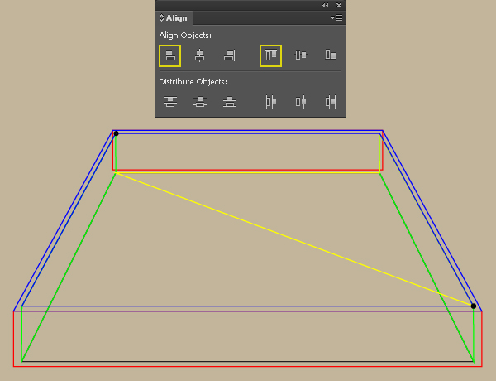Click the Vertical Distribute Top icon
496x381 pixels.
(x=170, y=102)
